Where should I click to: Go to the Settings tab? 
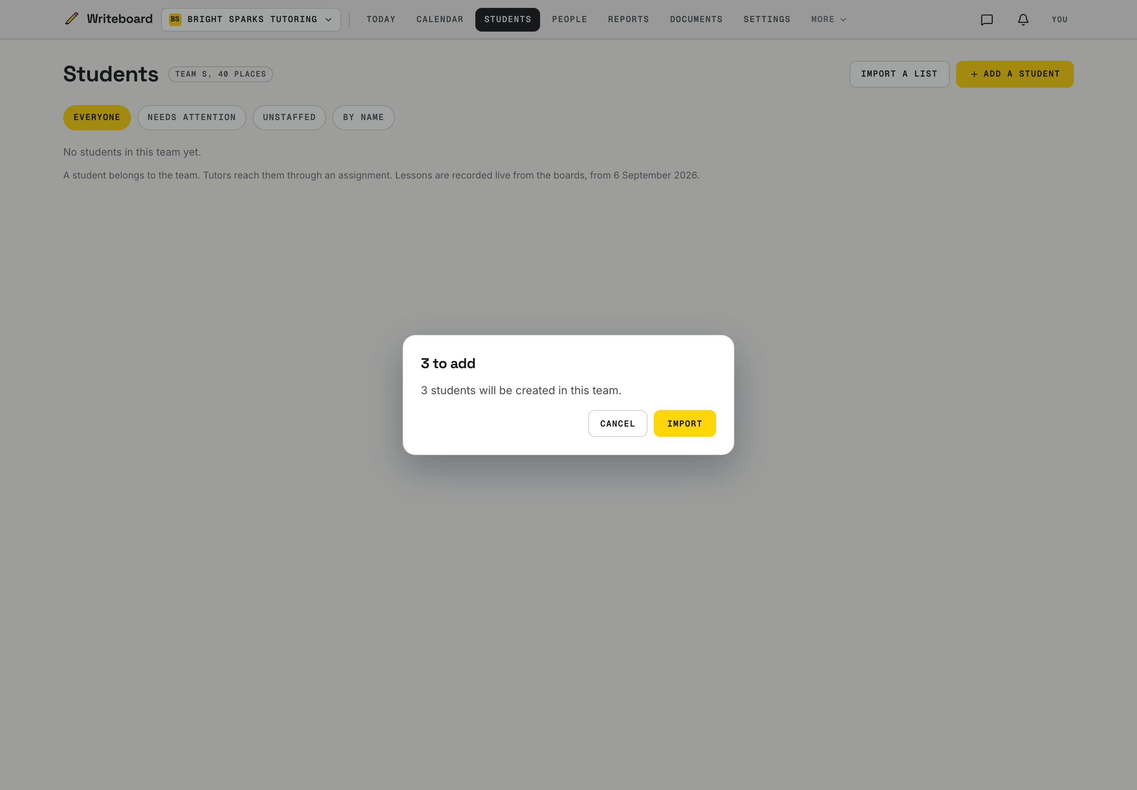766,19
